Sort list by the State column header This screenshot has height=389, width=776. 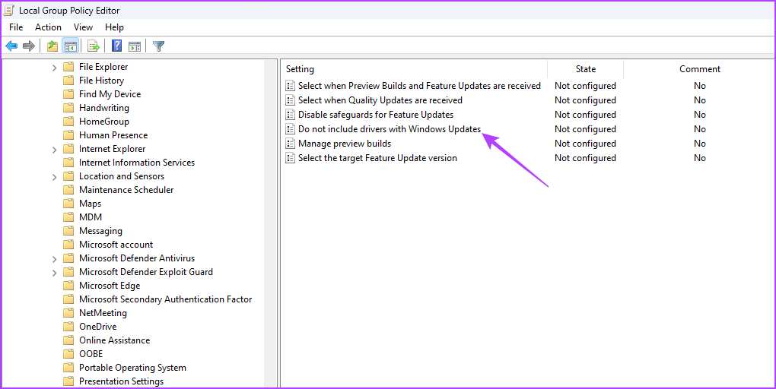coord(585,69)
